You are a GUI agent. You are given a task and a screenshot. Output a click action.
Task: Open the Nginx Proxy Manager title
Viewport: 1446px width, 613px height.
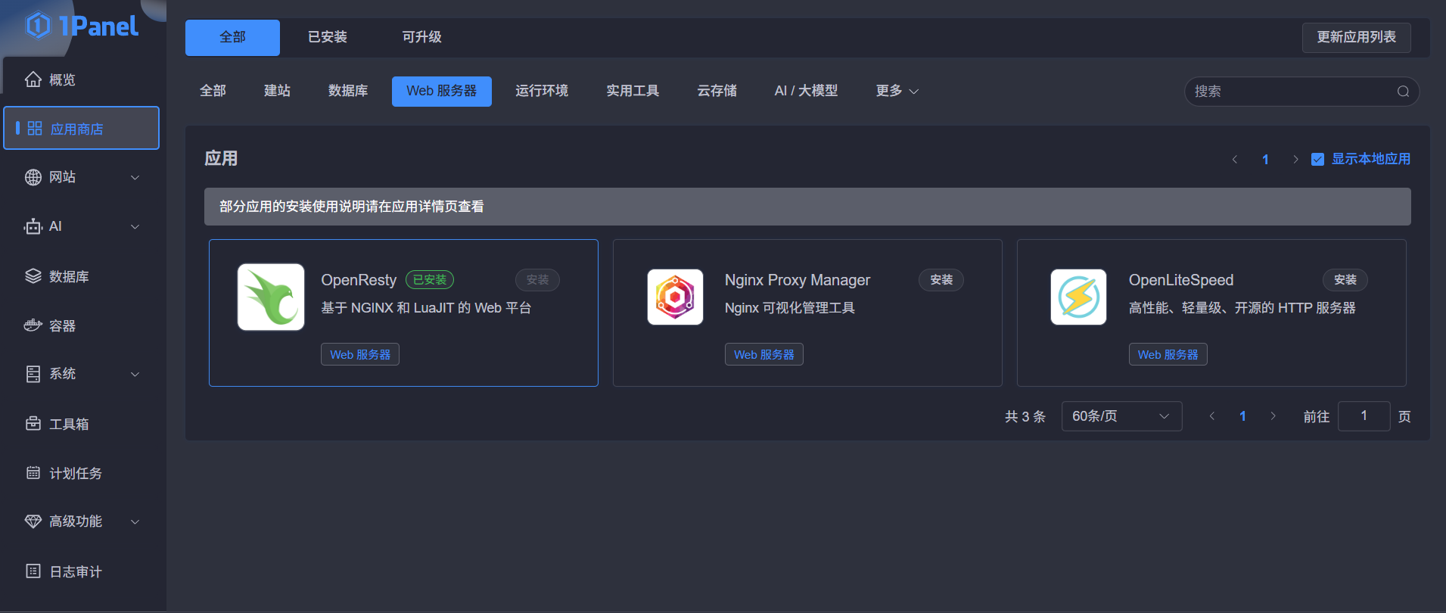[798, 280]
